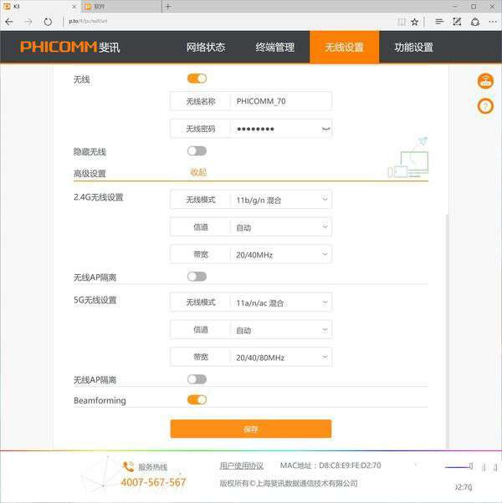Click the orange 保存 save button
This screenshot has width=502, height=503.
[x=251, y=429]
